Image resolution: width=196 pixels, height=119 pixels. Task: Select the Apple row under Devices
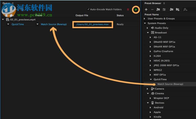click(x=157, y=112)
